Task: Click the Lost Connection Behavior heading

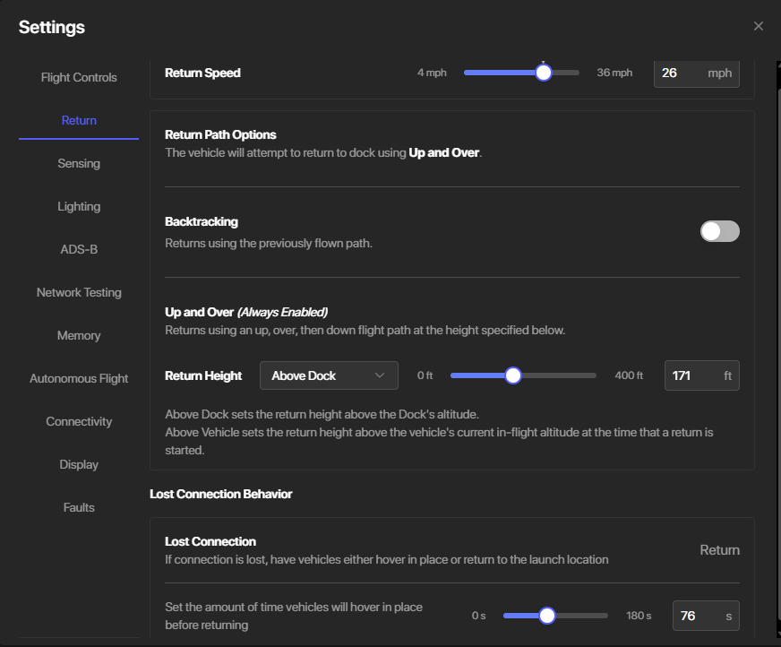Action: pyautogui.click(x=220, y=494)
